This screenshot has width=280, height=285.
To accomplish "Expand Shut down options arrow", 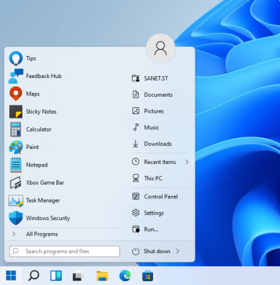I will (x=177, y=251).
